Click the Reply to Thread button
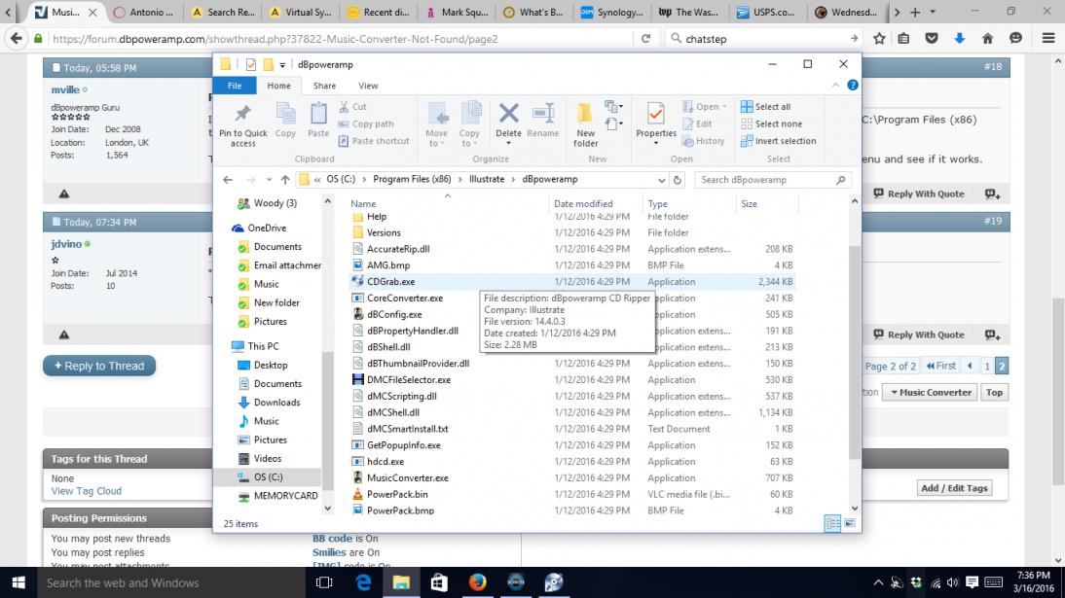 click(99, 367)
